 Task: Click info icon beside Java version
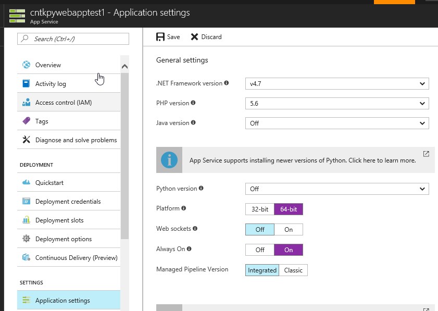coord(193,122)
